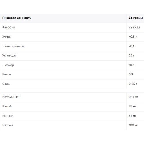Select the <0,1 г saturated value
The width and height of the screenshot is (144, 144).
(x=132, y=46)
